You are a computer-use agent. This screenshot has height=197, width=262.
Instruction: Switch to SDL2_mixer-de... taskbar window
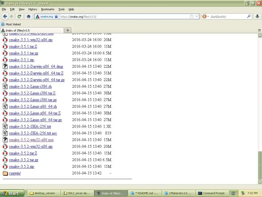point(77,193)
